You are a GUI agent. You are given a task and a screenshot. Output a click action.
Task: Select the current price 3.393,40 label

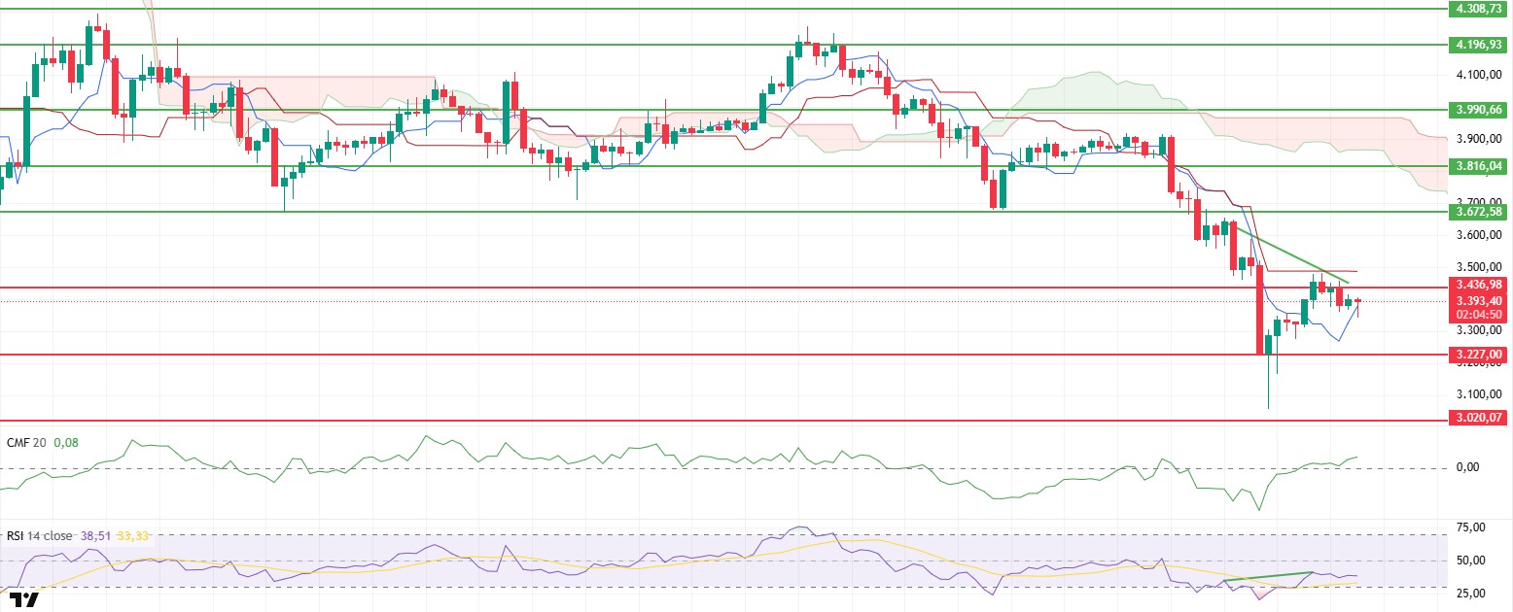pyautogui.click(x=1480, y=300)
